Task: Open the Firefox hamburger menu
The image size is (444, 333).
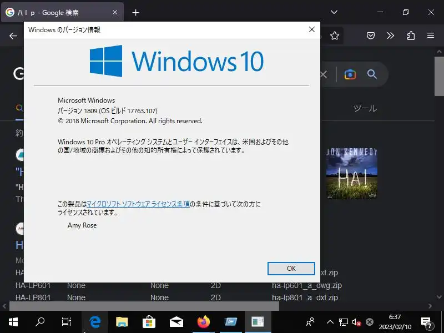Action: [x=431, y=36]
